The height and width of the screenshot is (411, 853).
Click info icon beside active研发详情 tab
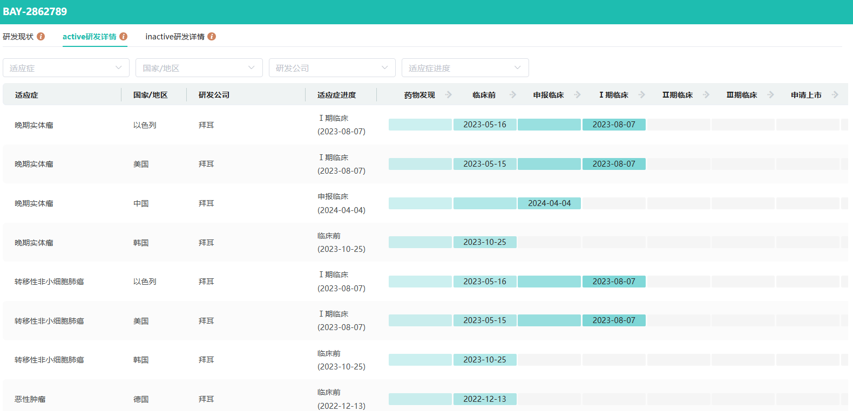pyautogui.click(x=124, y=37)
